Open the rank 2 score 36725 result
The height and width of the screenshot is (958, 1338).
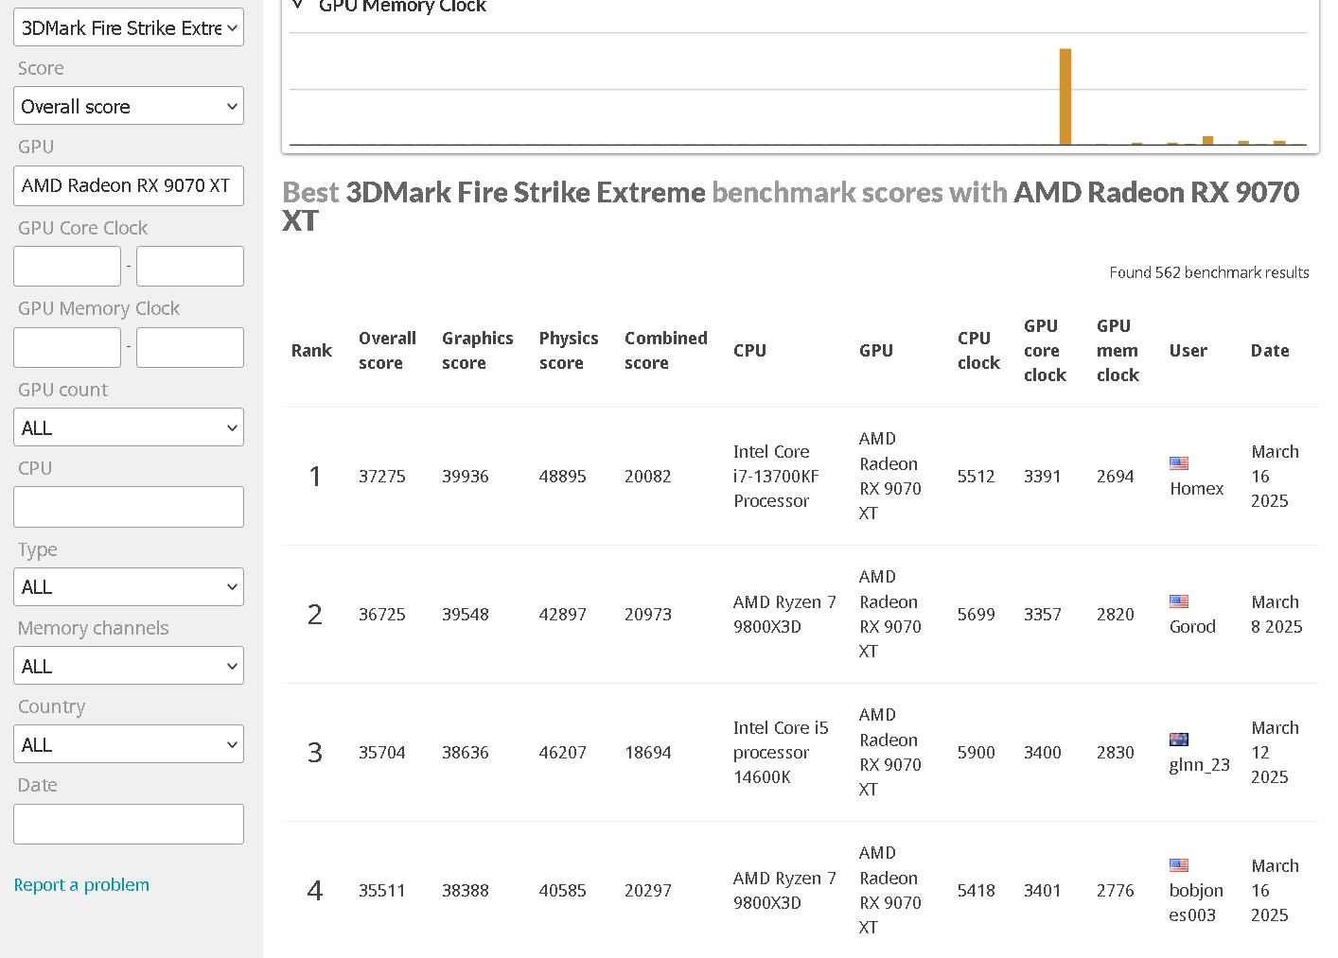tap(381, 615)
